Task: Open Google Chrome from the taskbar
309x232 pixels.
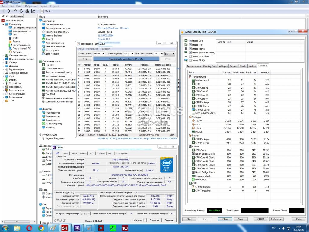Action: 41,228
